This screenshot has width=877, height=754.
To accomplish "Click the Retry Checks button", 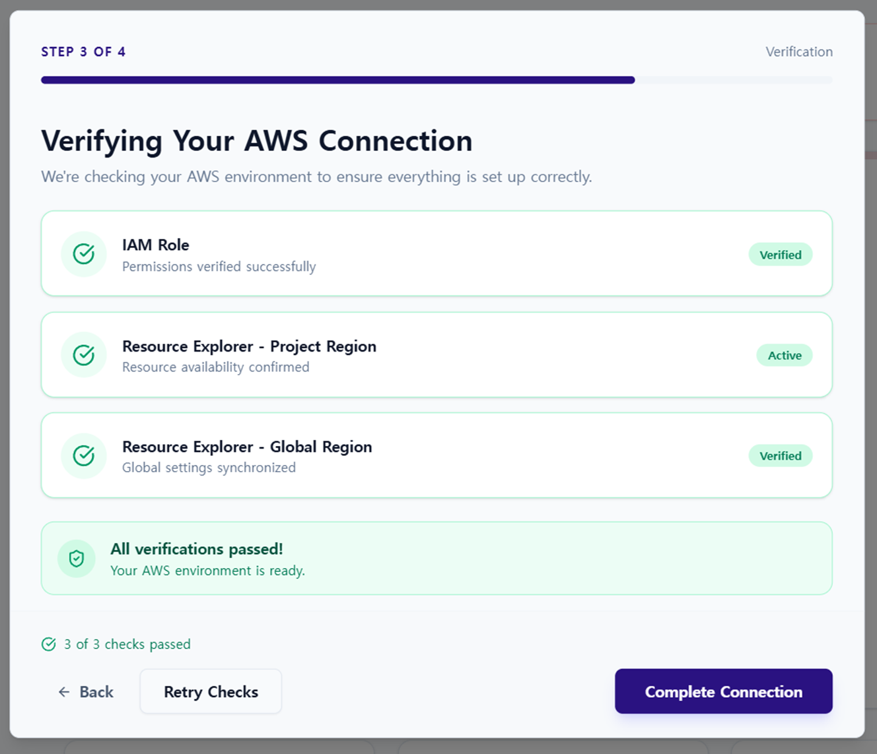I will point(211,691).
